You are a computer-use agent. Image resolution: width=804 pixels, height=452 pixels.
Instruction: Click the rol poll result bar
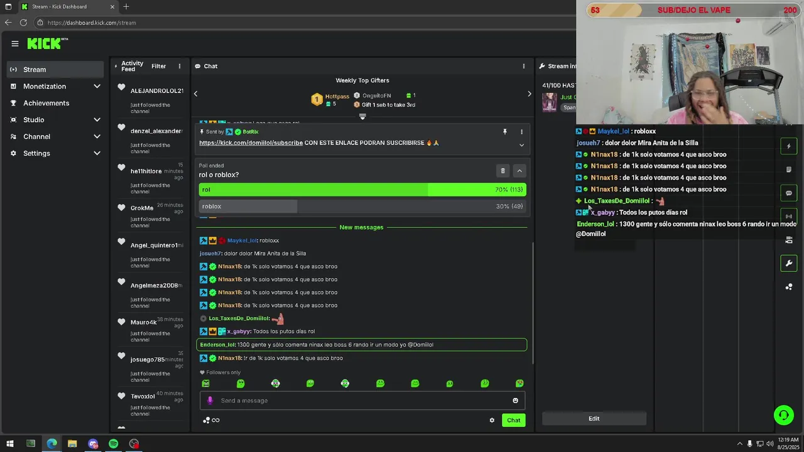(x=362, y=190)
